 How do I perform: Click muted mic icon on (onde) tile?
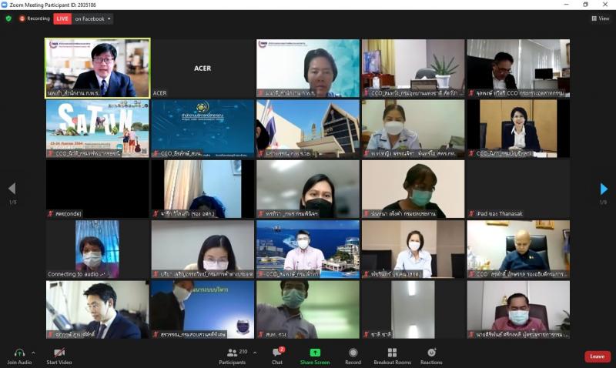pyautogui.click(x=50, y=214)
